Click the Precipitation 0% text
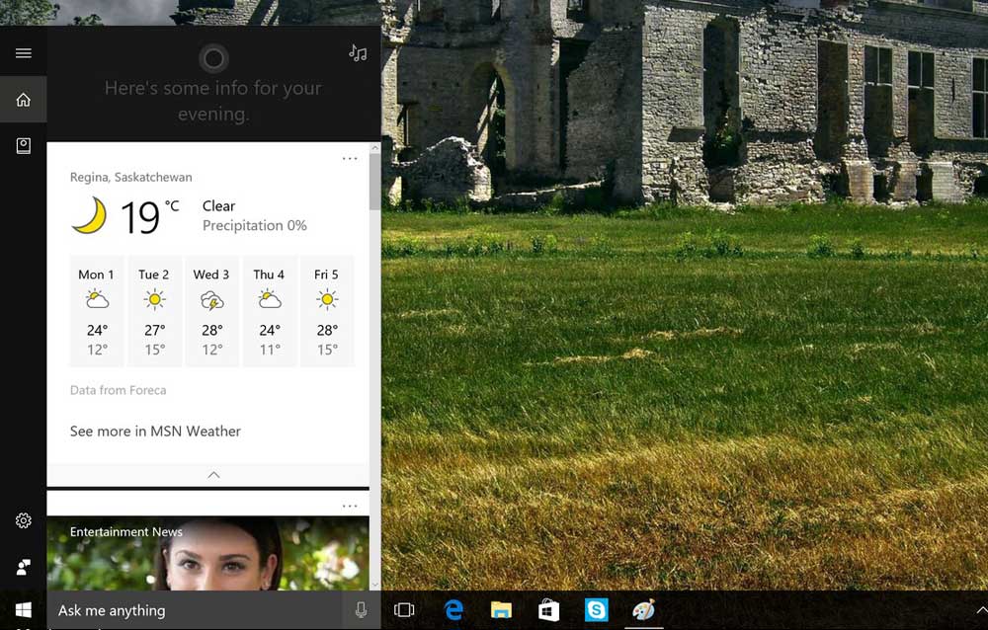This screenshot has height=630, width=988. (x=255, y=225)
